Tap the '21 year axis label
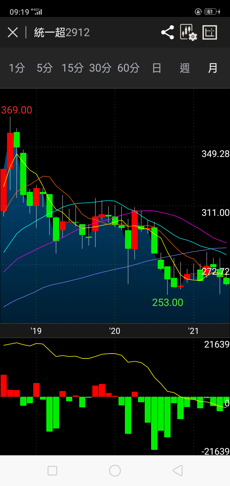The height and width of the screenshot is (486, 230). tap(194, 331)
